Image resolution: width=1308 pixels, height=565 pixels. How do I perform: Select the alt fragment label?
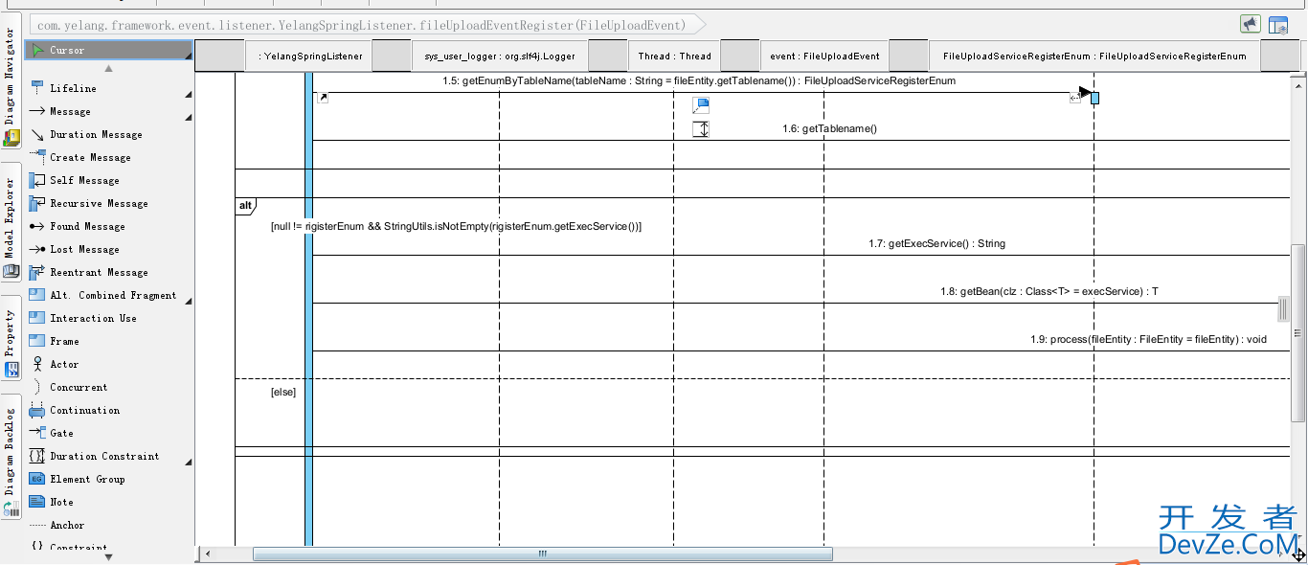click(246, 205)
